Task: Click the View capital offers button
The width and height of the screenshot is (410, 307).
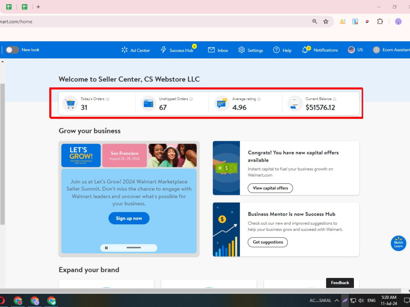Action: [x=270, y=188]
